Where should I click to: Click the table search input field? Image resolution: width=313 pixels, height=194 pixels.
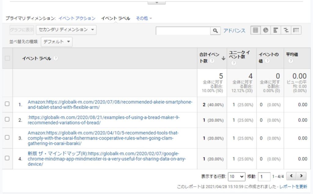click(183, 31)
